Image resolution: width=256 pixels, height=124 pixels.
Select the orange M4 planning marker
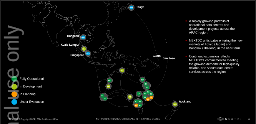click(136, 105)
